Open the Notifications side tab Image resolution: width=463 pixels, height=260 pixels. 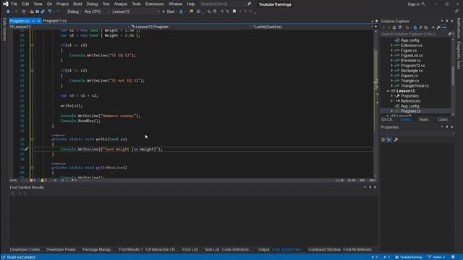(459, 28)
